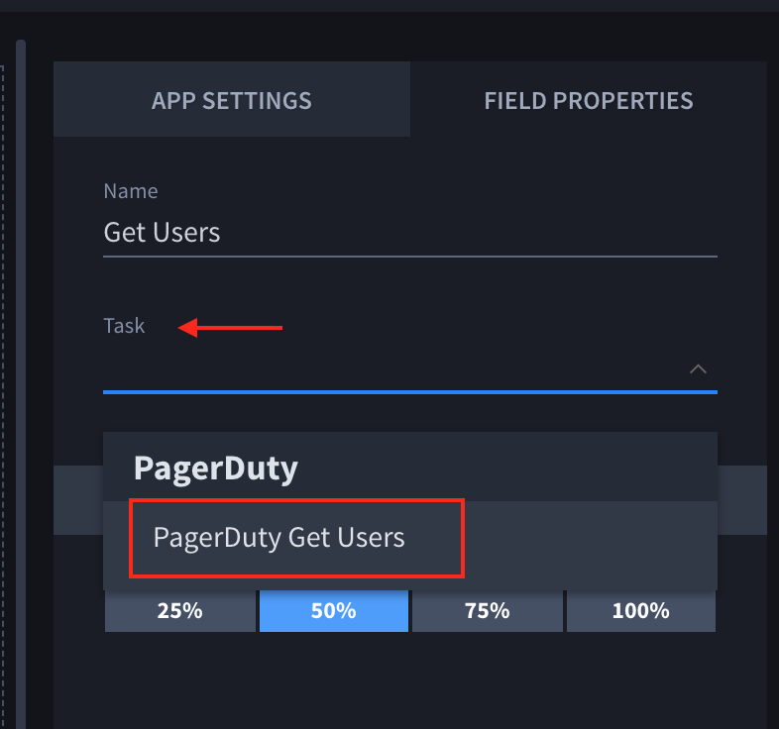The image size is (779, 729).
Task: Click the blue underline of the Task field
Action: pos(409,392)
